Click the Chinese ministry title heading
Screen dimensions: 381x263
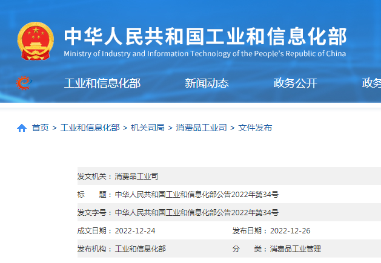[205, 36]
